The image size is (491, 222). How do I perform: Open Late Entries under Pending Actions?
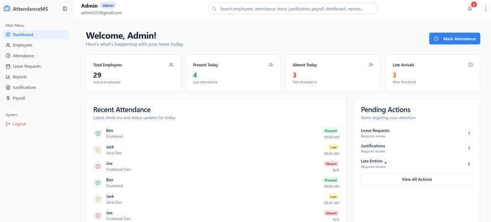(x=417, y=164)
